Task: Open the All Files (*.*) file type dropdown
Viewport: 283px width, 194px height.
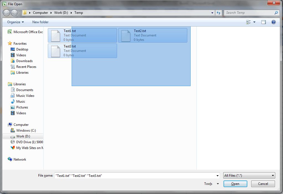Action: tap(249, 175)
